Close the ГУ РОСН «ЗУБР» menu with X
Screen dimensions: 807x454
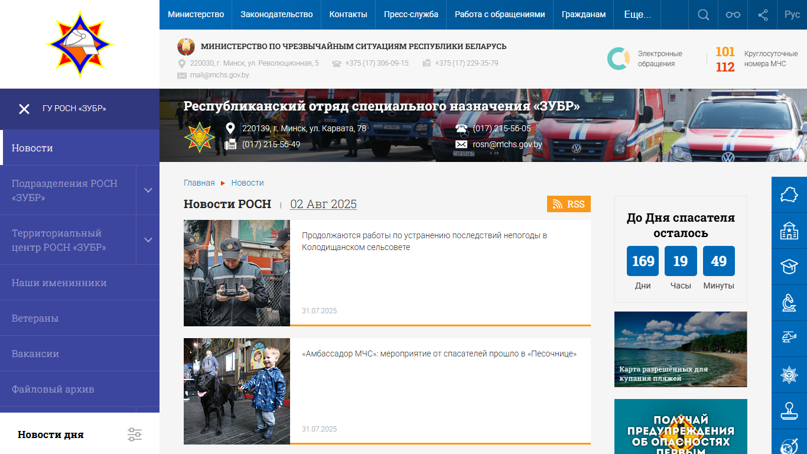point(24,109)
